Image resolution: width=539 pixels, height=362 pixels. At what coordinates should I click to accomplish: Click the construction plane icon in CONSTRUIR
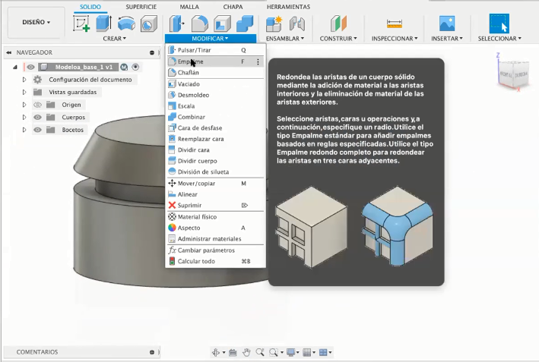pos(339,24)
